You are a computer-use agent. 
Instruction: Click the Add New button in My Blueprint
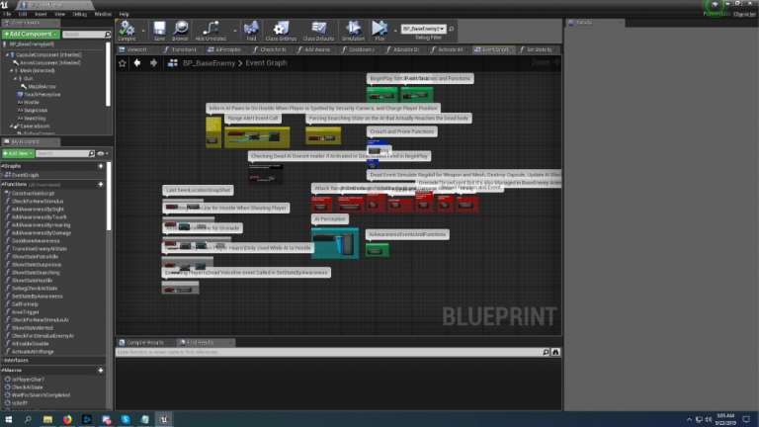18,153
